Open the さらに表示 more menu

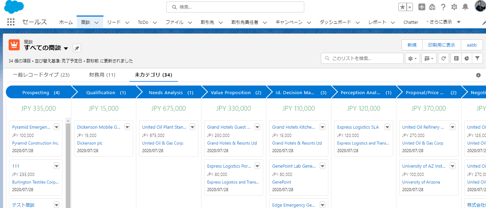click(444, 22)
